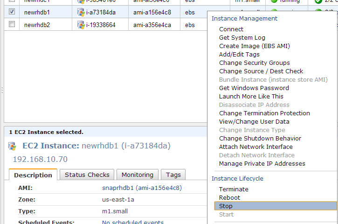Choose Terminate from the context menu
338x224 pixels.
[x=234, y=189]
